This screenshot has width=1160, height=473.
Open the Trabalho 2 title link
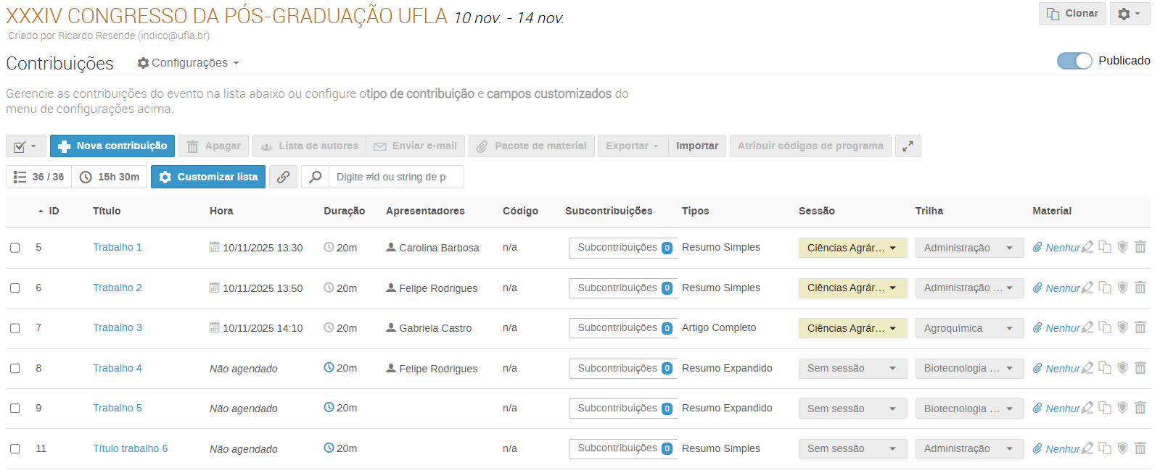[118, 288]
